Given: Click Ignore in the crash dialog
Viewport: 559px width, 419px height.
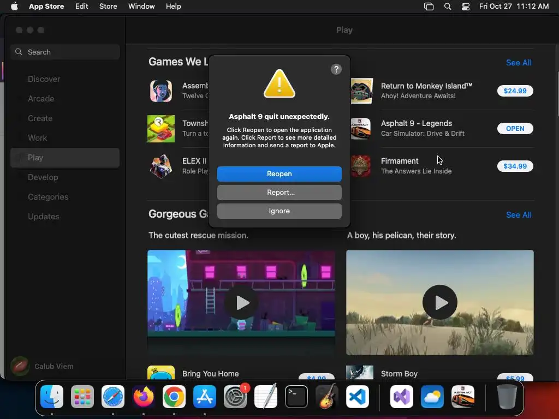Looking at the screenshot, I should point(279,211).
